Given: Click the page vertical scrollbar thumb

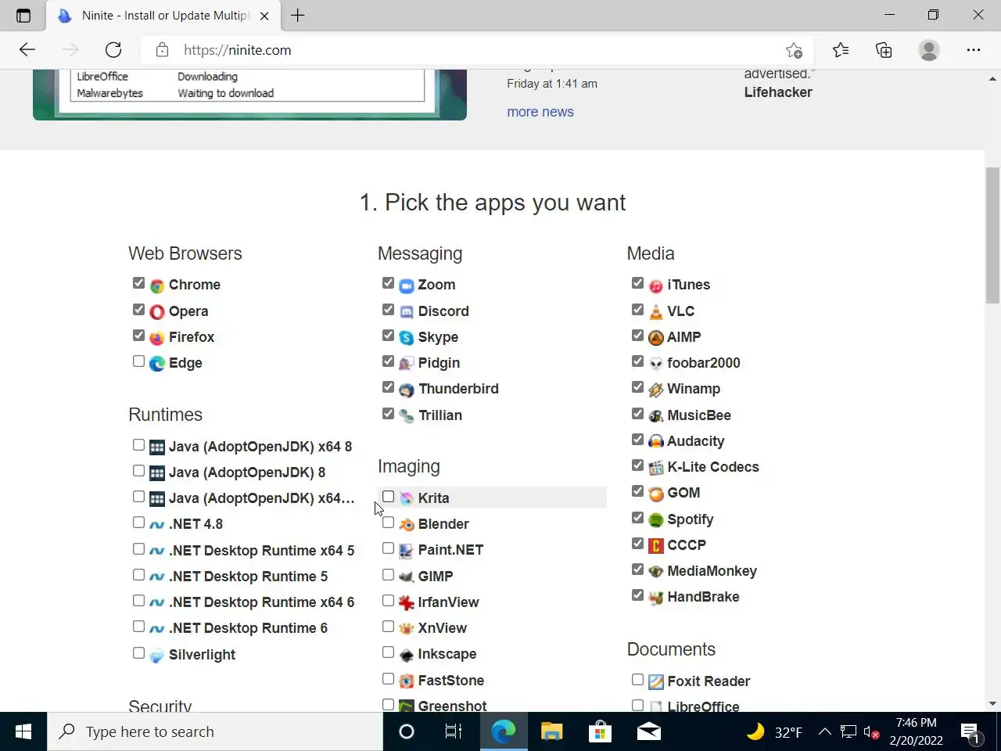Looking at the screenshot, I should click(992, 235).
